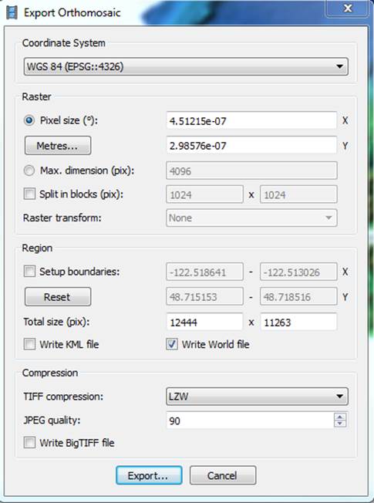Click the Pixel size X value field
The width and height of the screenshot is (374, 503).
251,120
